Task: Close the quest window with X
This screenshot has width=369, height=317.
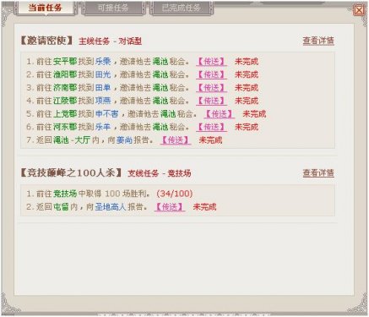Action: point(359,10)
